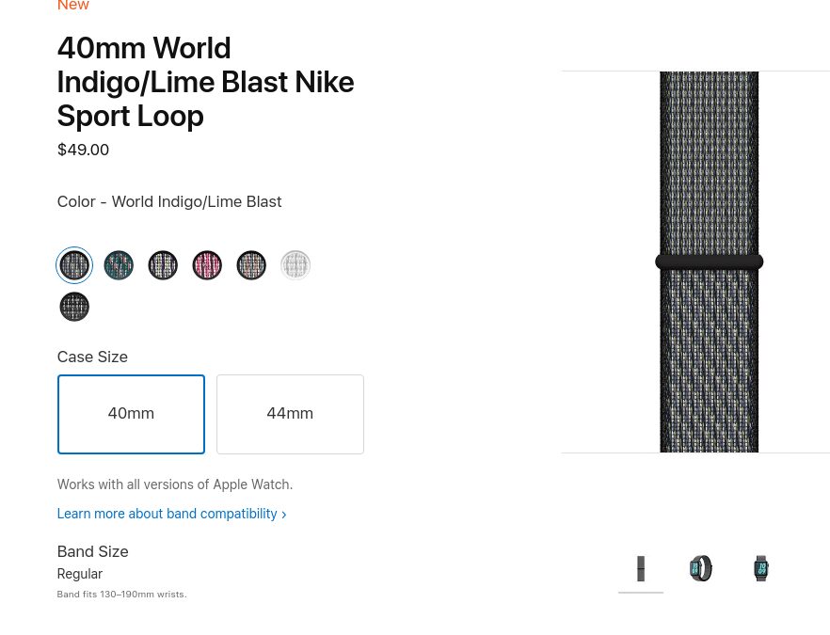This screenshot has width=830, height=635.
Task: View the angled watch with loop band thumbnail
Action: click(701, 568)
